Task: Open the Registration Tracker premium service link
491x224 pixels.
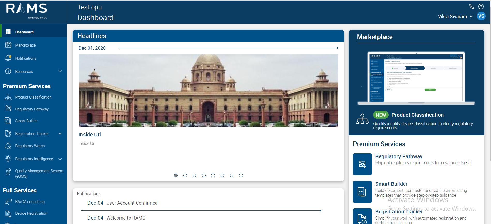Action: (399, 212)
